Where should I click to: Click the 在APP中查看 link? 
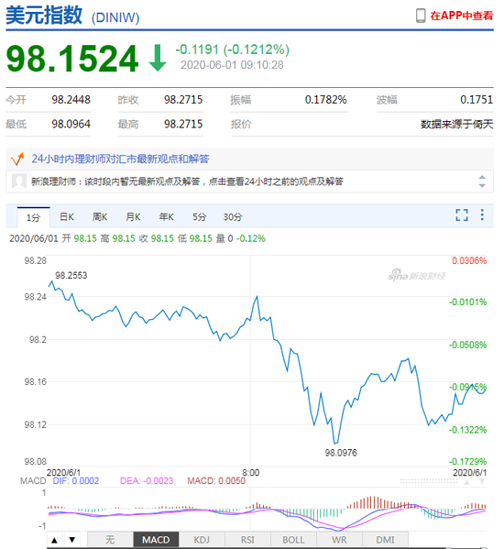coord(462,16)
